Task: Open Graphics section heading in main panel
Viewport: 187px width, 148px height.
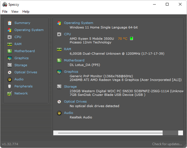Action: [71, 72]
